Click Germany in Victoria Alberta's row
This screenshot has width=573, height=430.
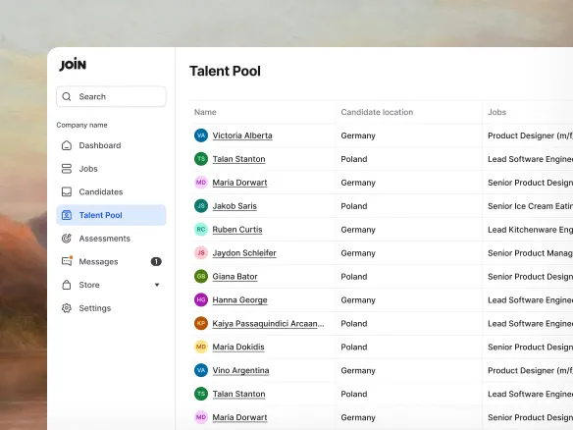pos(358,135)
